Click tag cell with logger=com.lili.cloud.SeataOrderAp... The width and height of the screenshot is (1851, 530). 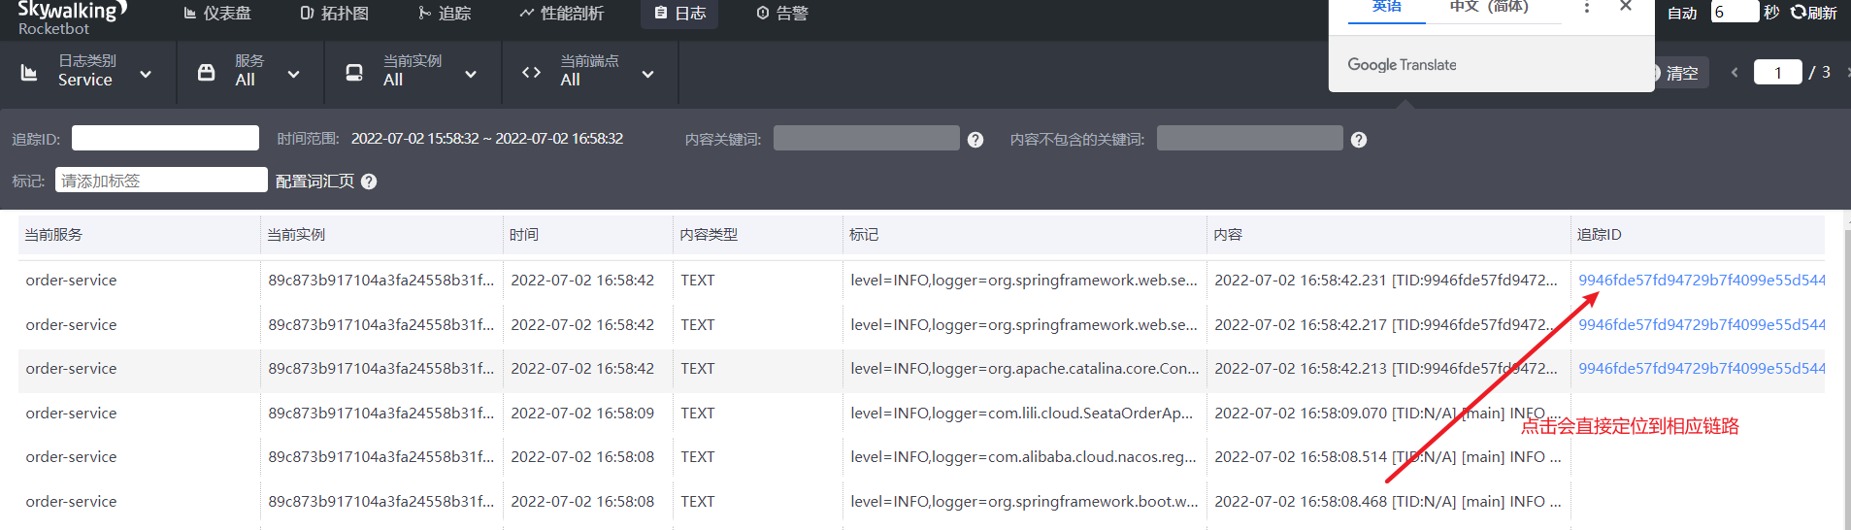point(1024,414)
